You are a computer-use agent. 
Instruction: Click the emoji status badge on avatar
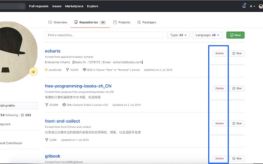(x=32, y=72)
